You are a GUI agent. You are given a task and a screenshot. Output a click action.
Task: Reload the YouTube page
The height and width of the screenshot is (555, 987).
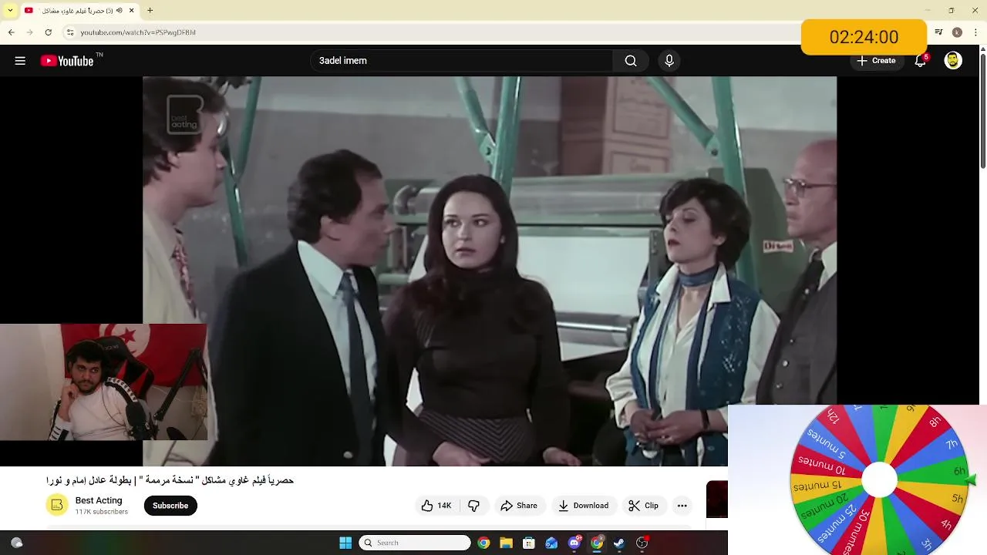pyautogui.click(x=49, y=32)
